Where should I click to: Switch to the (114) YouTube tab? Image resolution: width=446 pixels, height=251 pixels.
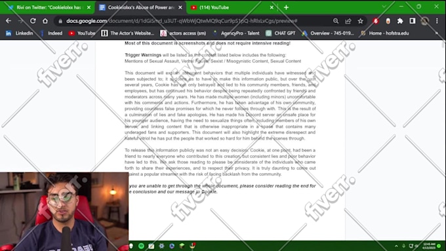coord(232,7)
